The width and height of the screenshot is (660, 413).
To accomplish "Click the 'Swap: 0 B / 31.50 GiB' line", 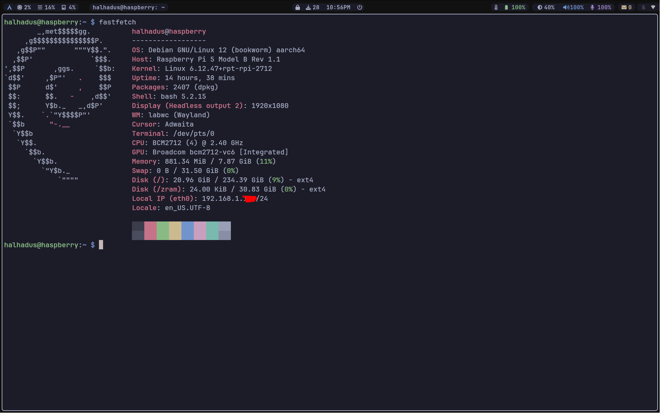I will [x=185, y=171].
